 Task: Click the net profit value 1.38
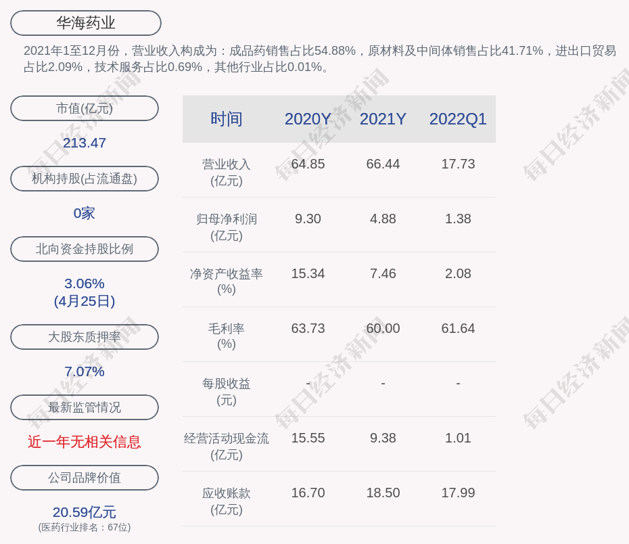[x=458, y=219]
